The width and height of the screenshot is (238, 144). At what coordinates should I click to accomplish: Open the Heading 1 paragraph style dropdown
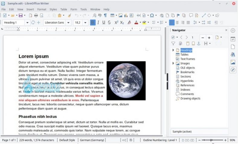point(27,23)
